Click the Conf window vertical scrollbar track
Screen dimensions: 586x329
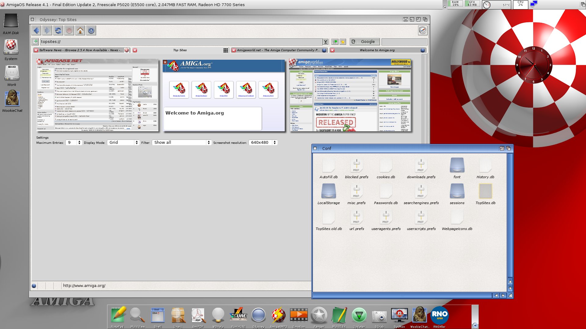(x=510, y=215)
